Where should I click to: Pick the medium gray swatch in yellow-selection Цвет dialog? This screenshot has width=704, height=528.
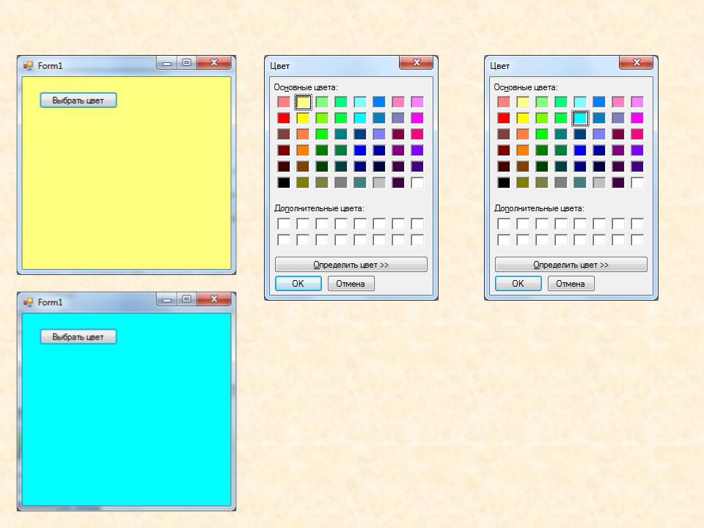click(341, 183)
